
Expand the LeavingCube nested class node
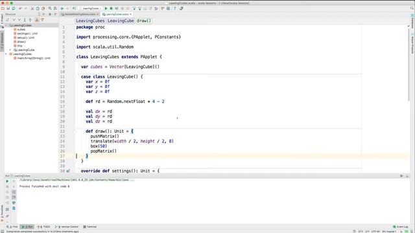[x=10, y=50]
